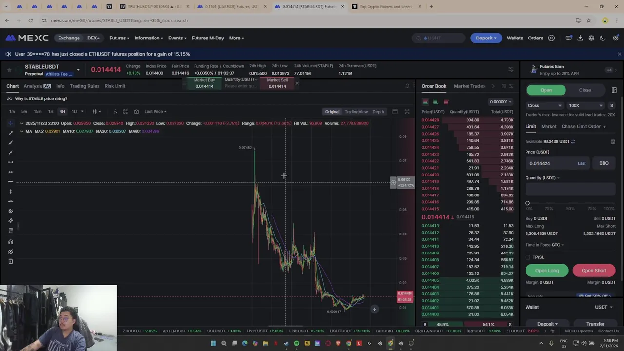This screenshot has height=351, width=624.
Task: Show bids-only order book view
Action: [435, 102]
